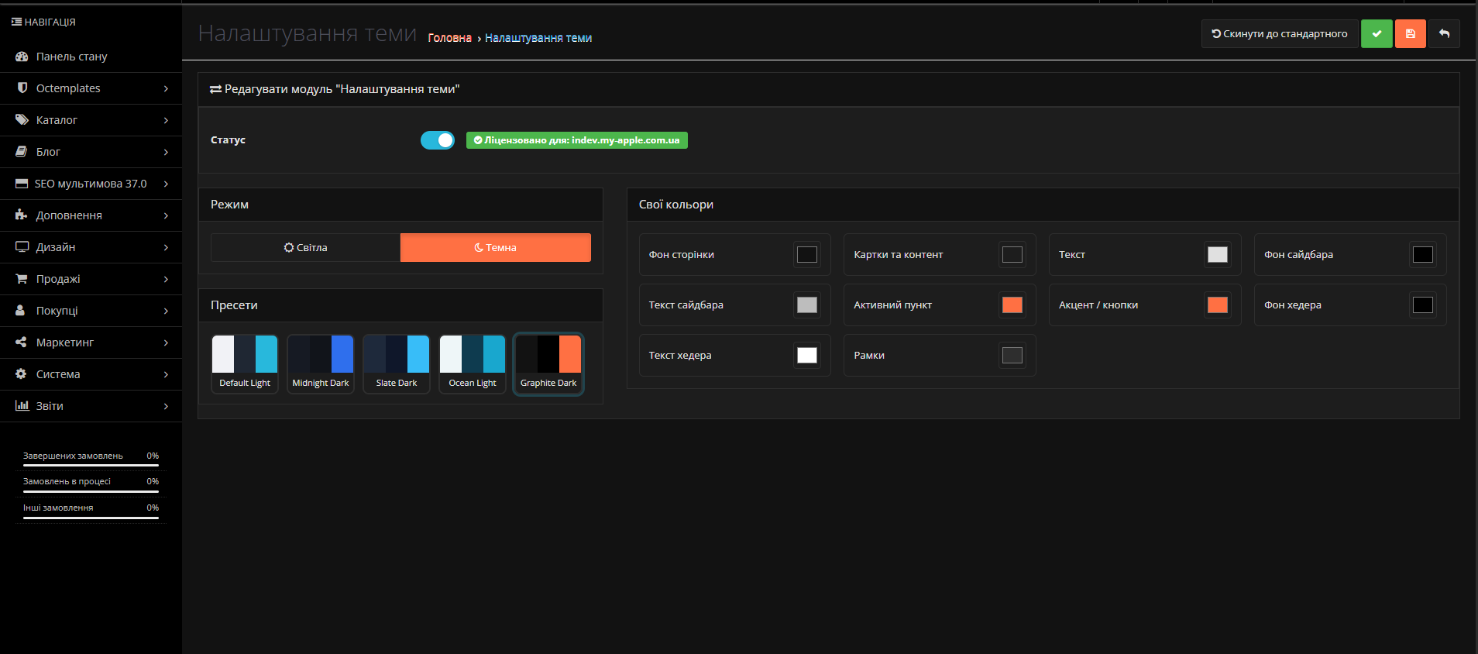1478x654 pixels.
Task: Switch to Світла light mode
Action: [x=305, y=248]
